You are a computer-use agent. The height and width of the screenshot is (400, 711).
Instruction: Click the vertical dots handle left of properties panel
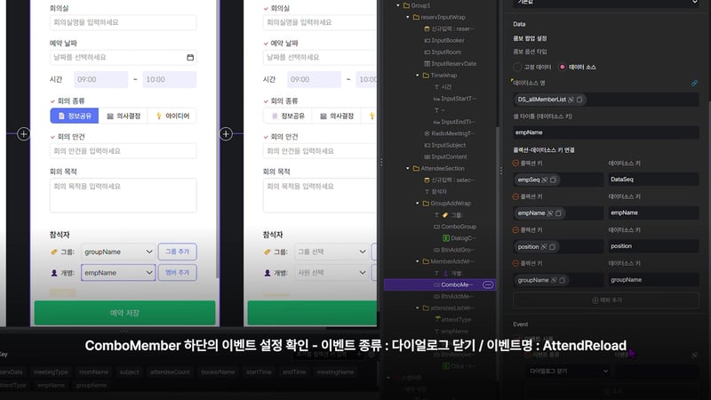pyautogui.click(x=501, y=171)
